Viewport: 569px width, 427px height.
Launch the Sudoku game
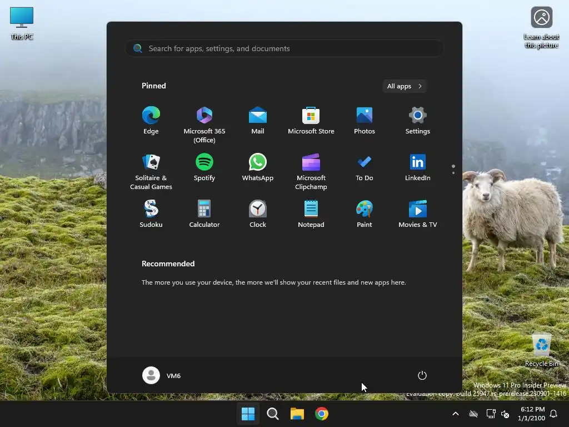click(x=151, y=214)
